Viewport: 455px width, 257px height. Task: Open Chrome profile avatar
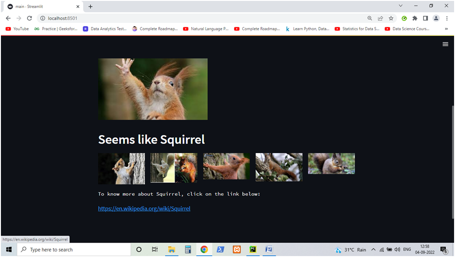coord(436,18)
